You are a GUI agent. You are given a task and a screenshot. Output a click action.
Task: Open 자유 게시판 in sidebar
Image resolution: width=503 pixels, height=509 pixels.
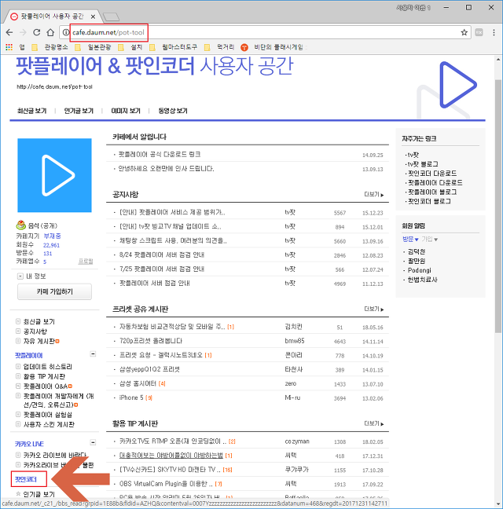[39, 341]
